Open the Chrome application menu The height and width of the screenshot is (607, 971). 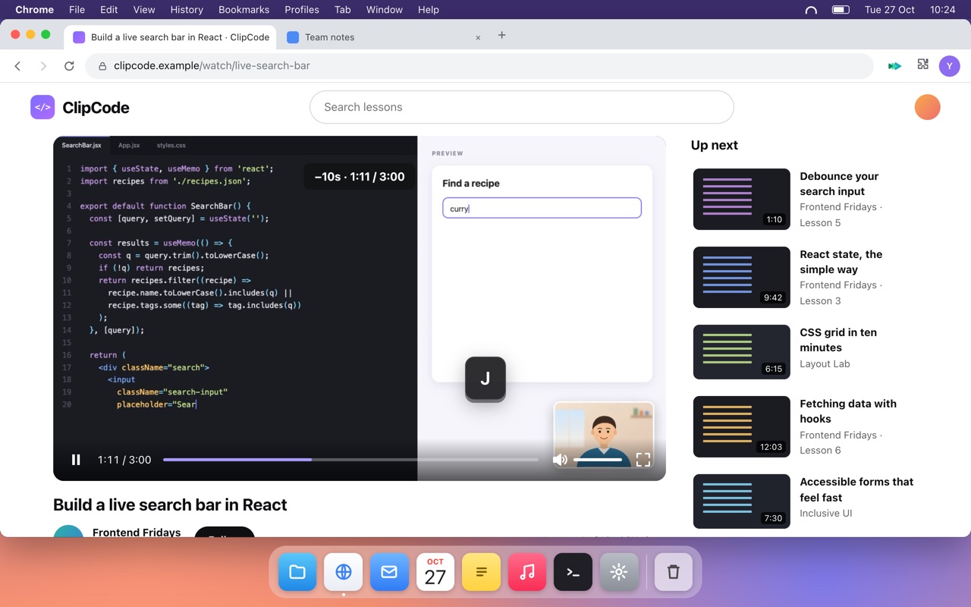click(x=35, y=10)
